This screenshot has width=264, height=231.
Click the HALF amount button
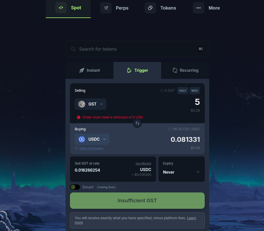(x=183, y=91)
